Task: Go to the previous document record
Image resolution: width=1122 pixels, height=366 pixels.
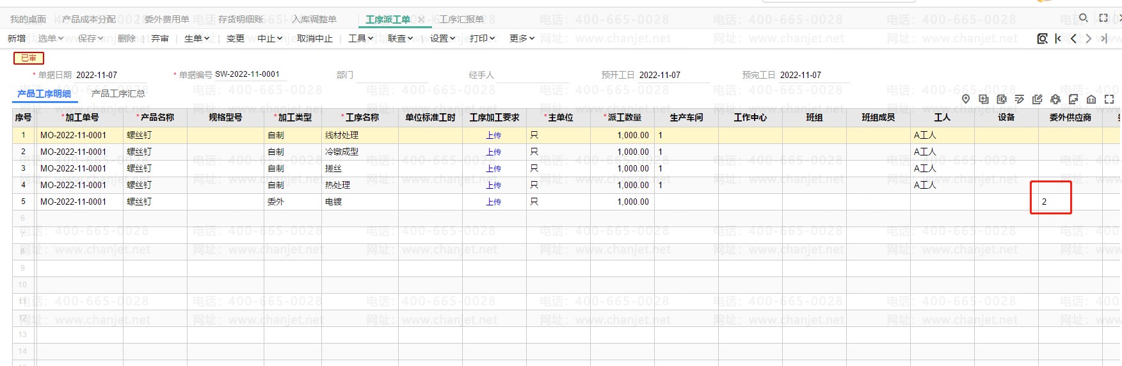Action: (x=1073, y=38)
